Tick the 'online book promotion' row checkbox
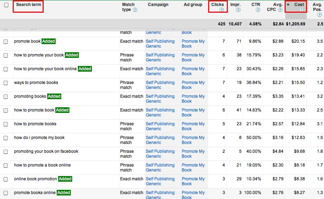 click(6, 179)
